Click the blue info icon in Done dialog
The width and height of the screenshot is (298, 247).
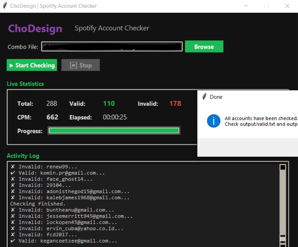click(214, 121)
